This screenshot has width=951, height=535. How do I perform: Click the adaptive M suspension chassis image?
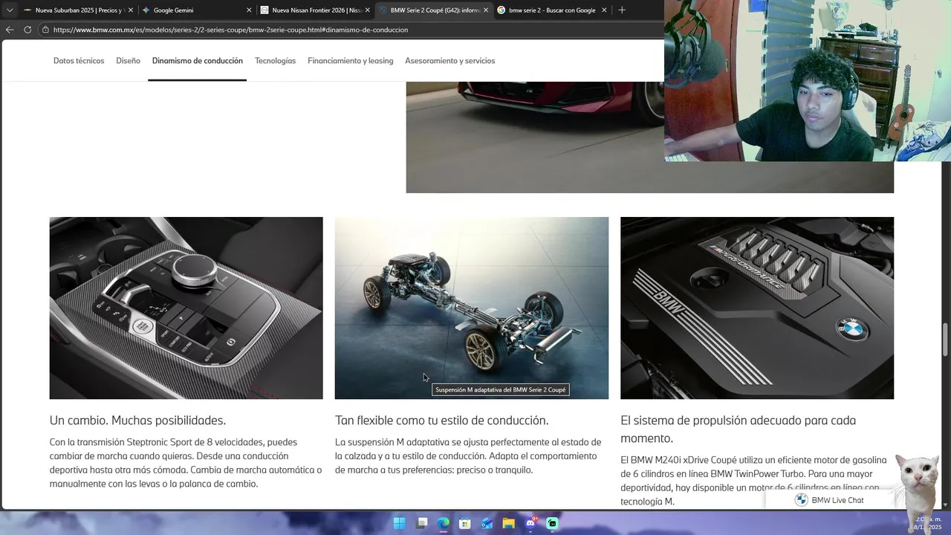click(472, 308)
